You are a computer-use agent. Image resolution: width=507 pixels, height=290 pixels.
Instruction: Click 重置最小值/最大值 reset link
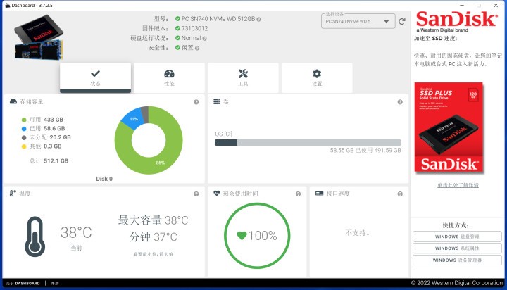154,254
